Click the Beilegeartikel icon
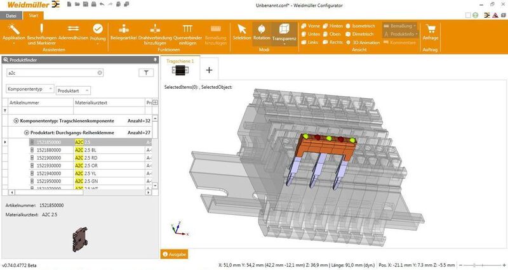 123,32
